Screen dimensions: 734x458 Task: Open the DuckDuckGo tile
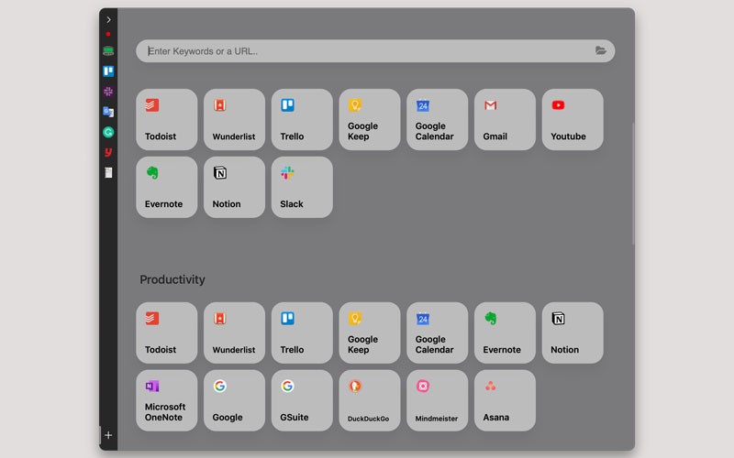pos(370,400)
